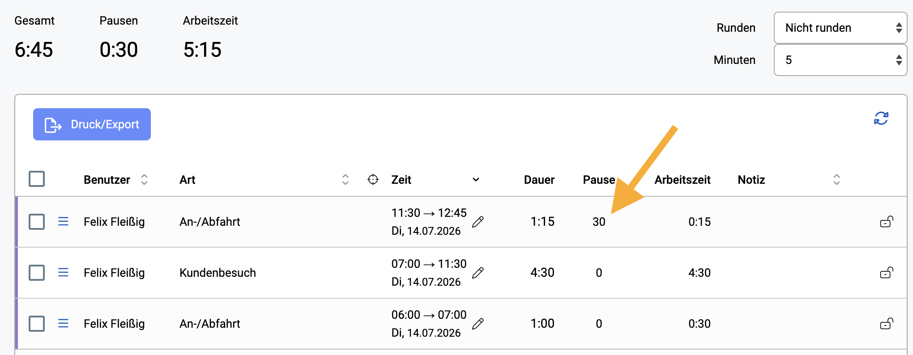Sort by the Notiz column arrows
Viewport: 913px width, 355px height.
click(x=836, y=180)
